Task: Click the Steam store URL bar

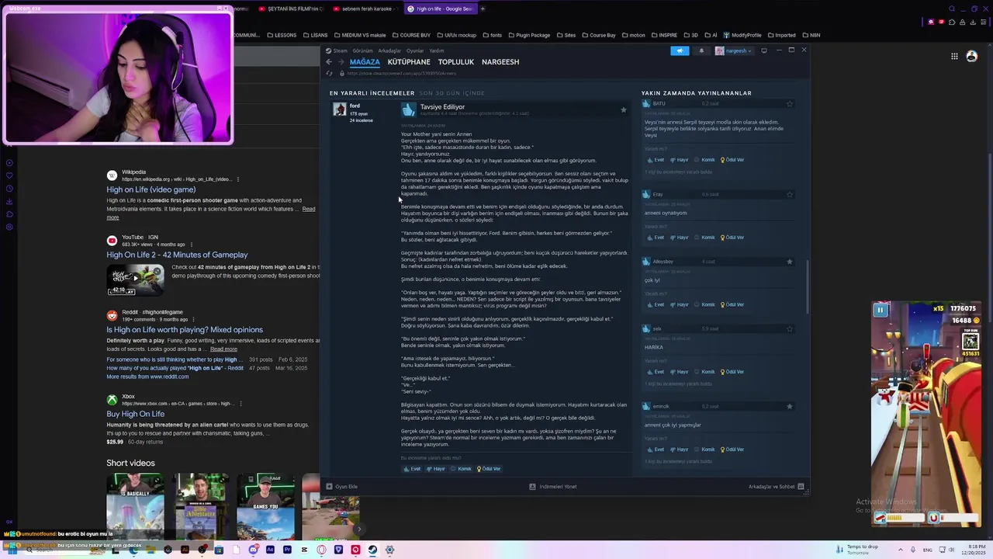Action: pyautogui.click(x=401, y=74)
